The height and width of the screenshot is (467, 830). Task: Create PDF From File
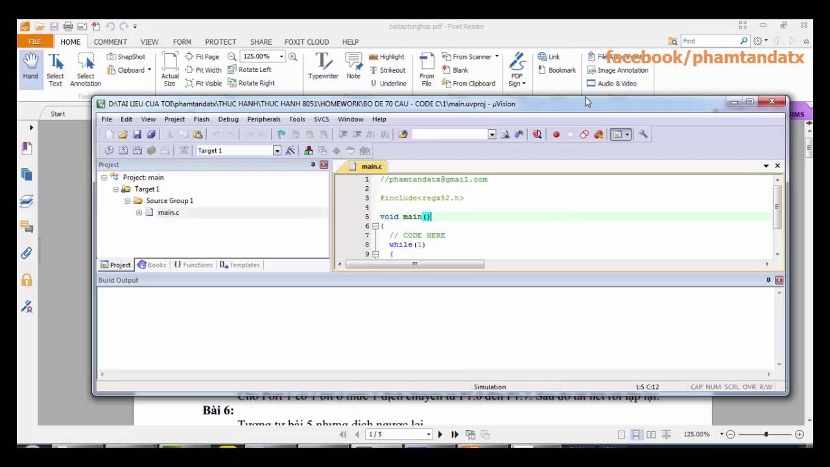tap(427, 70)
